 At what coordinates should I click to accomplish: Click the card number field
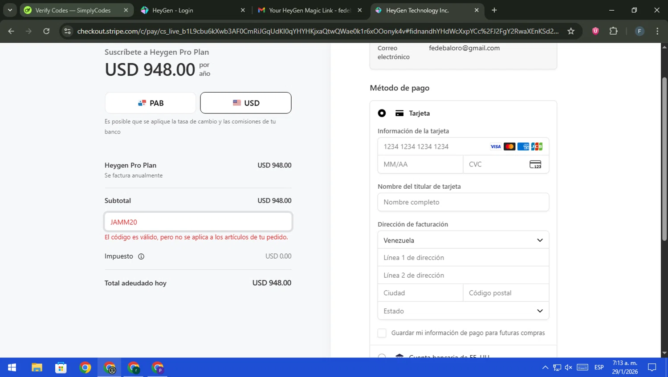tap(463, 146)
